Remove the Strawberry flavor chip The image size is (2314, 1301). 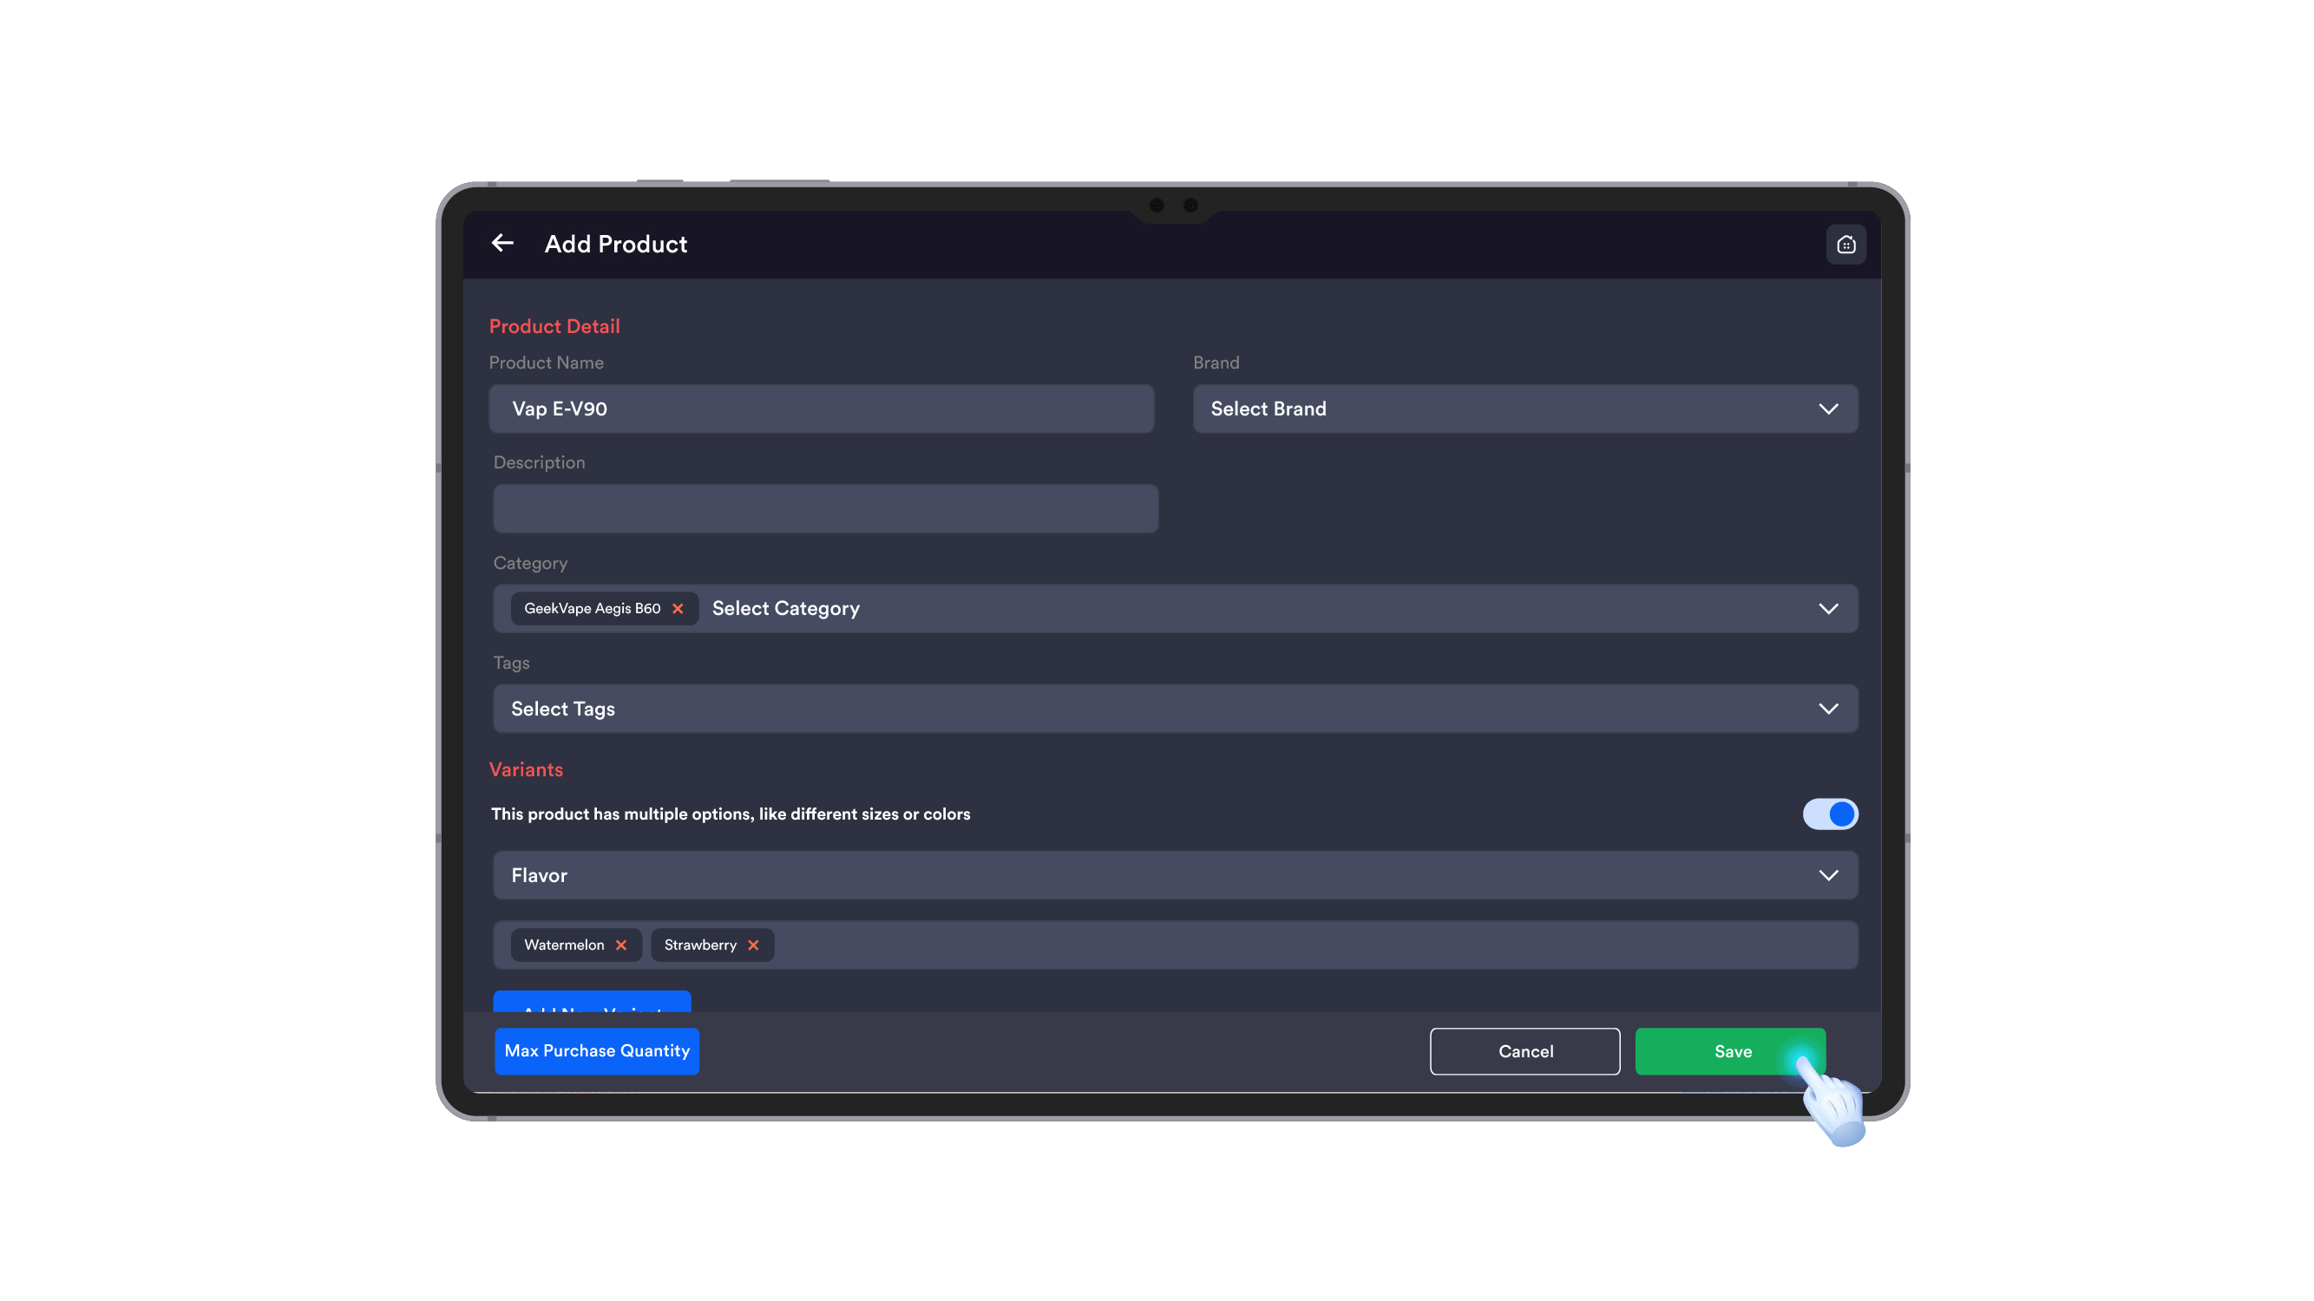click(753, 945)
